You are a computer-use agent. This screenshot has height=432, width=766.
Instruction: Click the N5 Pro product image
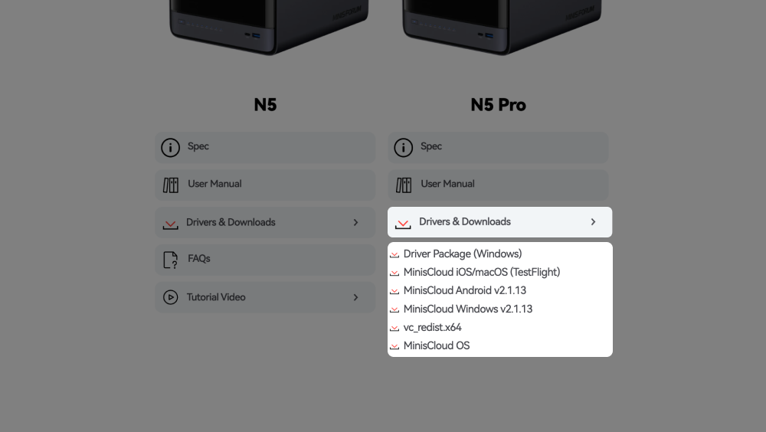(502, 27)
